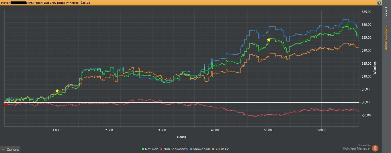Click the 3 000 hands axis label
The width and height of the screenshot is (391, 153).
(162, 130)
